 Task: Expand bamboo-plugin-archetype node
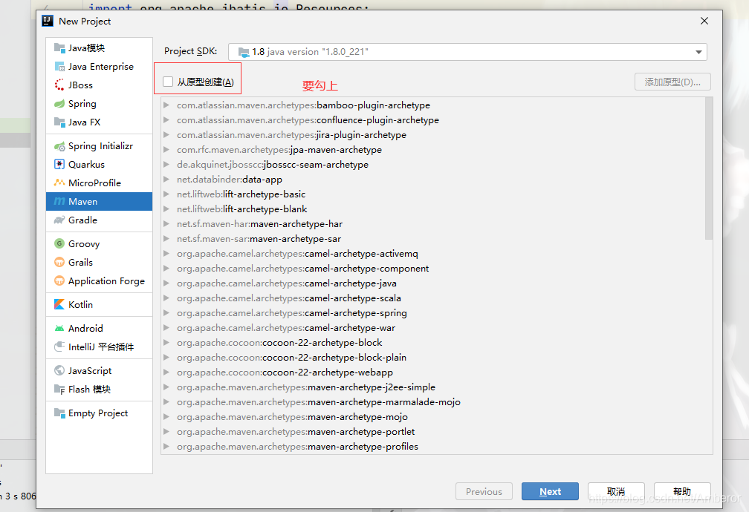click(166, 105)
